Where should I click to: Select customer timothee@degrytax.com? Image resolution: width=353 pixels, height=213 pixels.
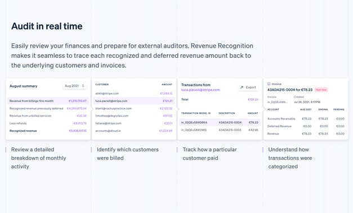click(x=134, y=115)
